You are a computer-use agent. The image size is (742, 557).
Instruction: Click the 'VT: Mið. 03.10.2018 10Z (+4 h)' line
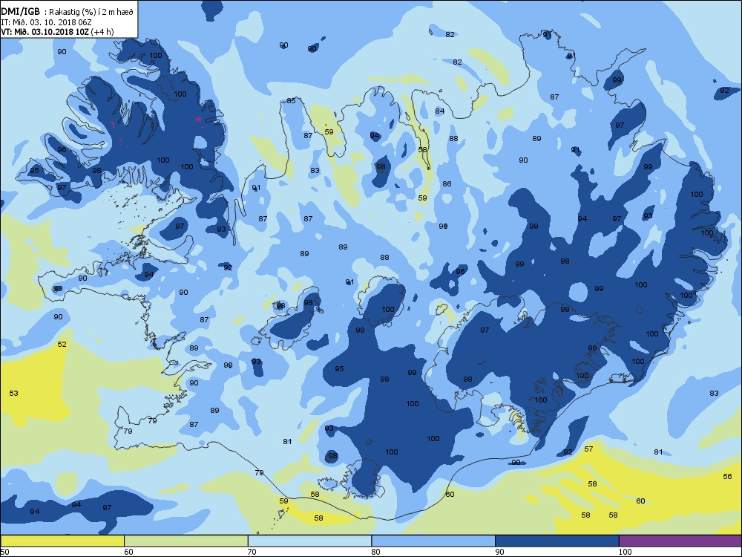[x=57, y=32]
